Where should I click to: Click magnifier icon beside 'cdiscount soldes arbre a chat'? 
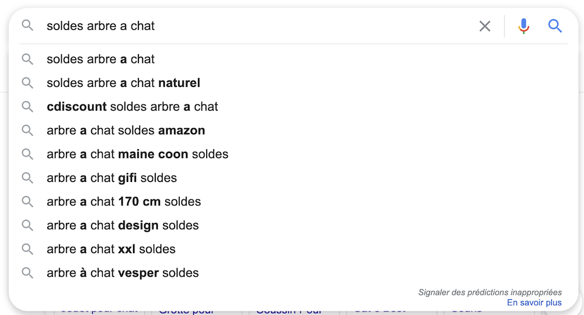point(27,106)
